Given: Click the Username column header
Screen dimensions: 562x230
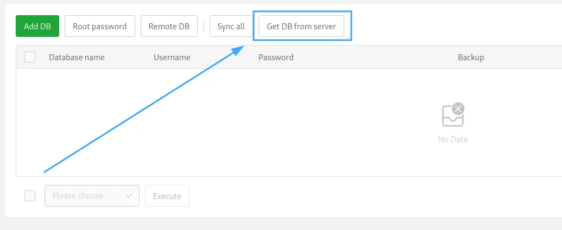Looking at the screenshot, I should coord(172,58).
